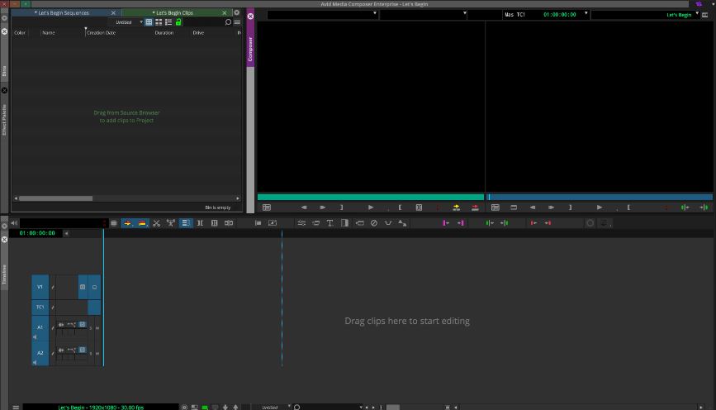Open the bin search magnifier icon

pyautogui.click(x=228, y=22)
